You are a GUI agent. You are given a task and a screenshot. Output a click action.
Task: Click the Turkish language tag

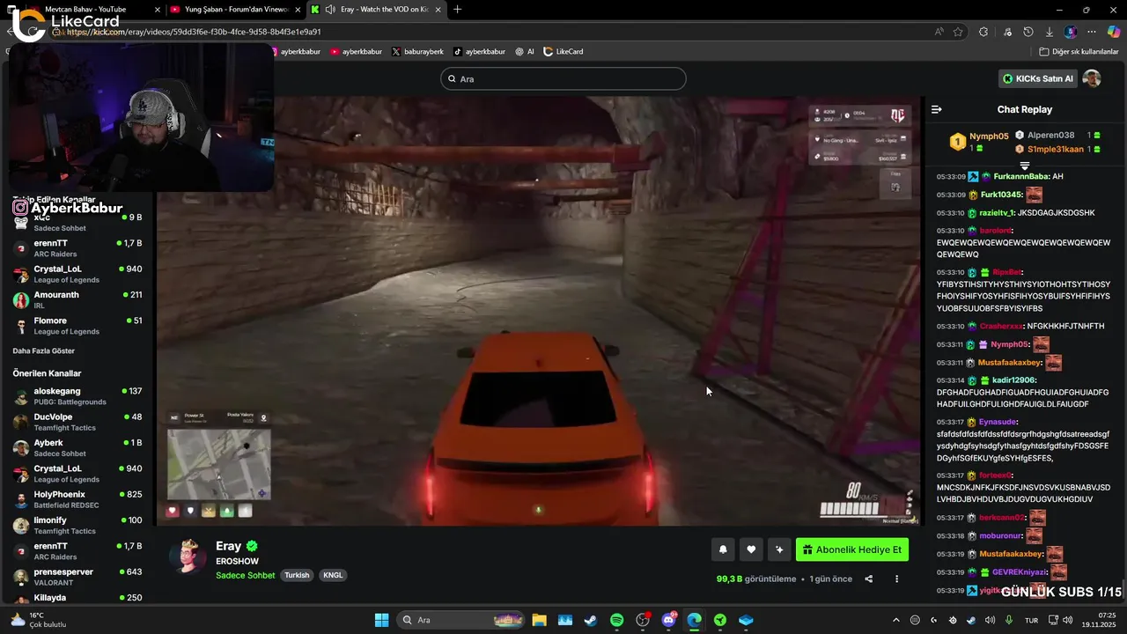tap(297, 575)
